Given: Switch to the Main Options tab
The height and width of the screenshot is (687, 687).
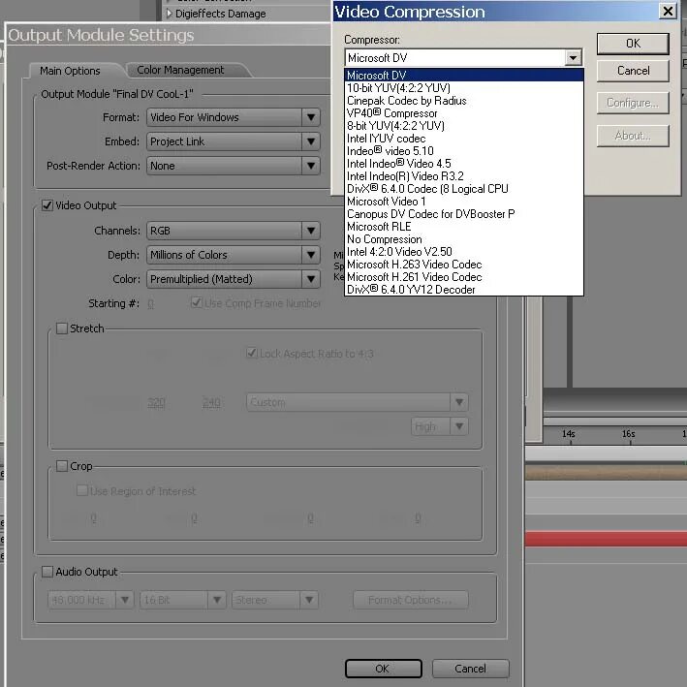Looking at the screenshot, I should tap(70, 71).
